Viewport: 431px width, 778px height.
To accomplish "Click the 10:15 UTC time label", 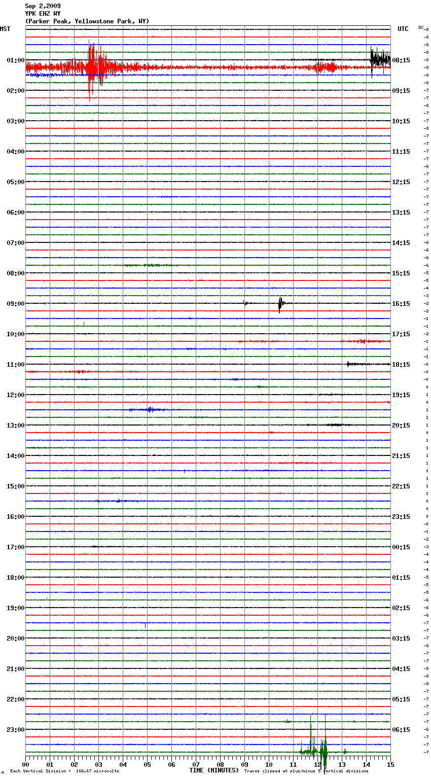I will (x=401, y=121).
